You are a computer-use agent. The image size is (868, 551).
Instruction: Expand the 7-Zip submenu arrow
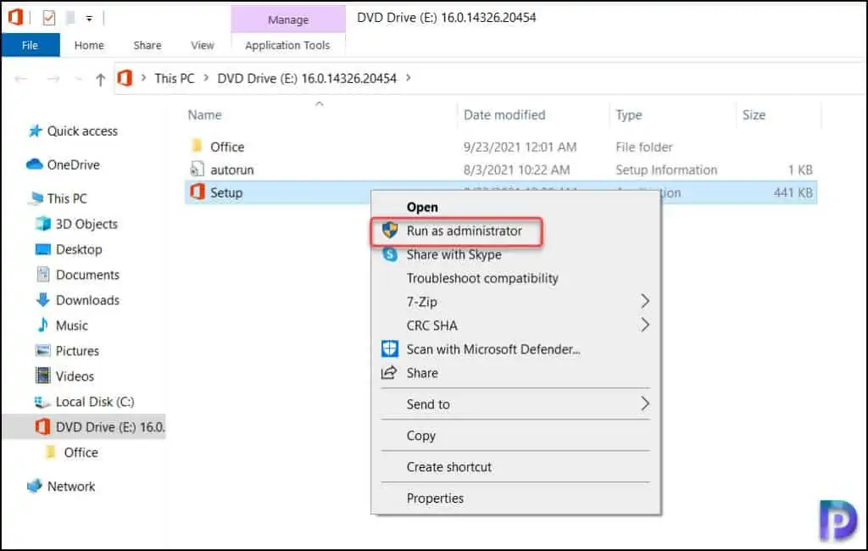point(645,301)
